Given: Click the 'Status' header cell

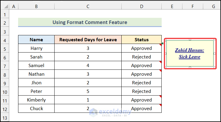Looking at the screenshot, I should tap(141, 40).
